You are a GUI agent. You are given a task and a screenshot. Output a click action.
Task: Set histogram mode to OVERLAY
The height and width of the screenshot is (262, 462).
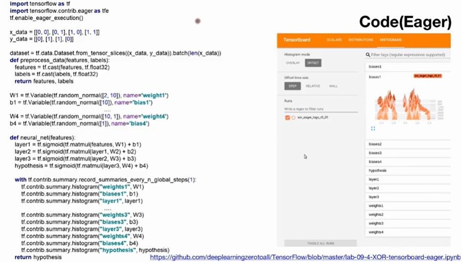pos(293,63)
